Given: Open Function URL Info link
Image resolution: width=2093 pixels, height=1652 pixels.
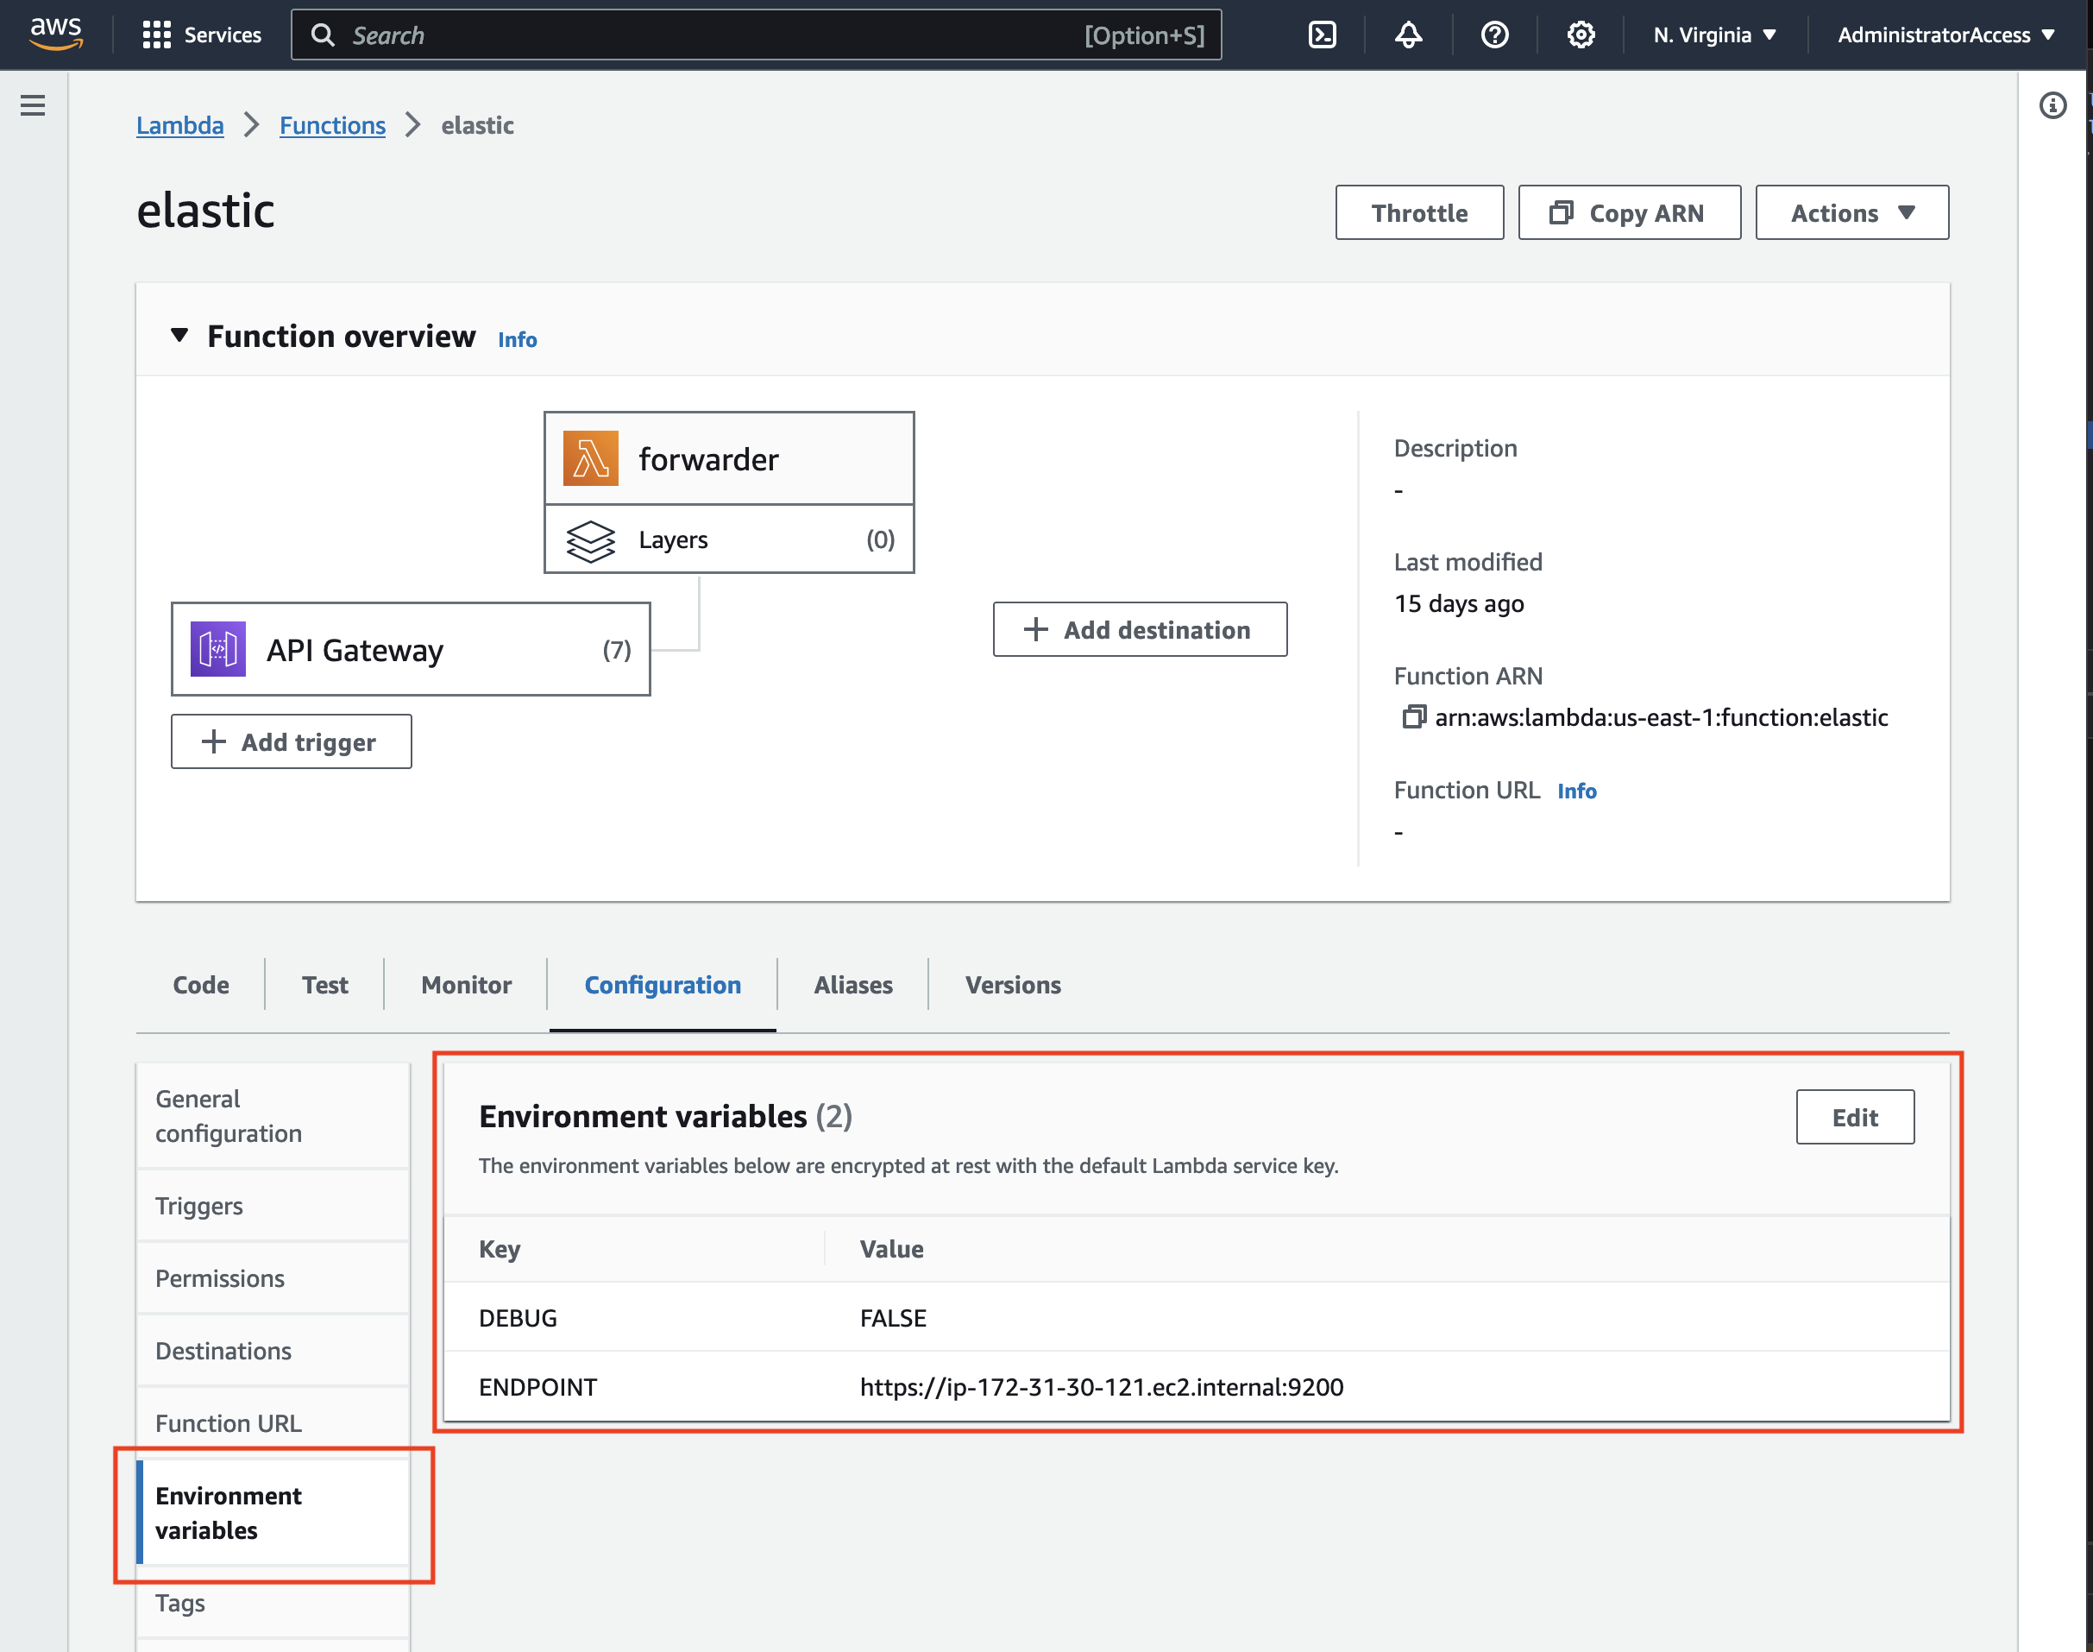Looking at the screenshot, I should click(x=1577, y=791).
